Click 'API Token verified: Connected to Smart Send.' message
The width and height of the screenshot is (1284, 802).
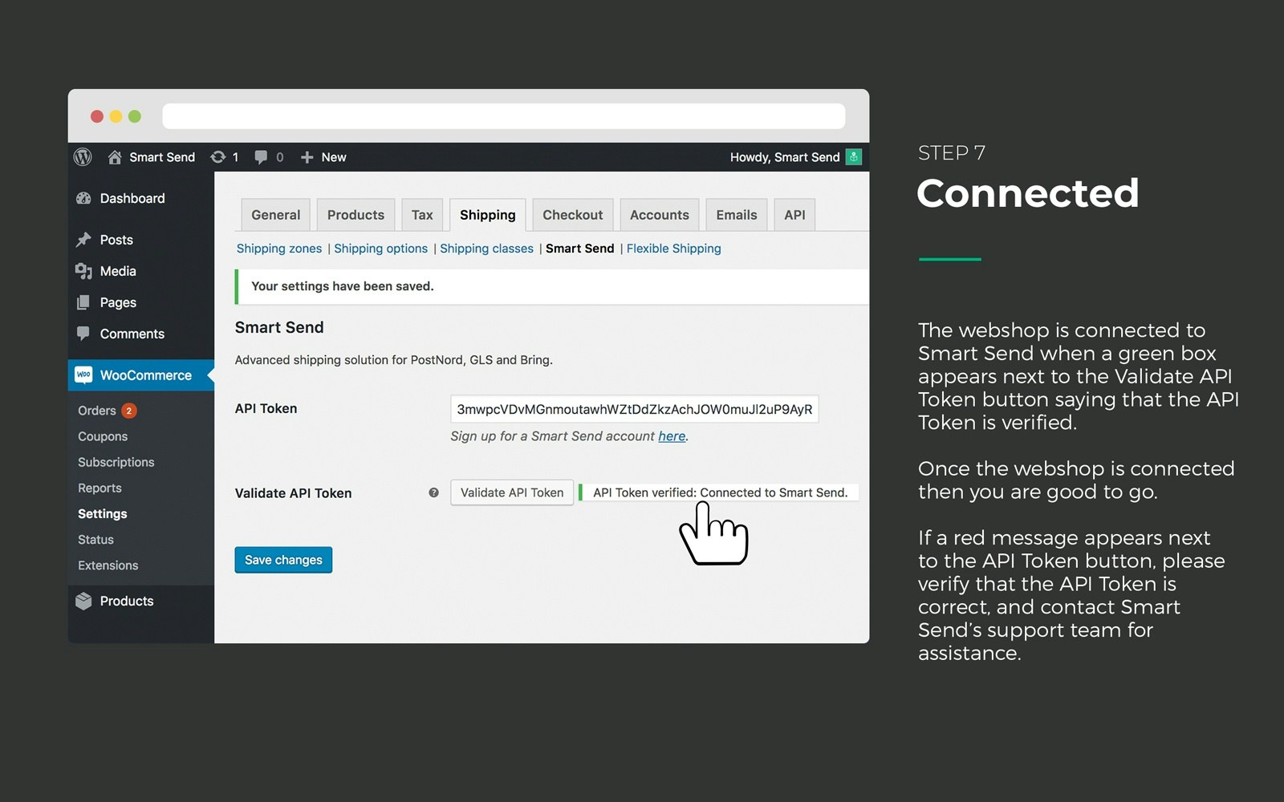(x=720, y=492)
